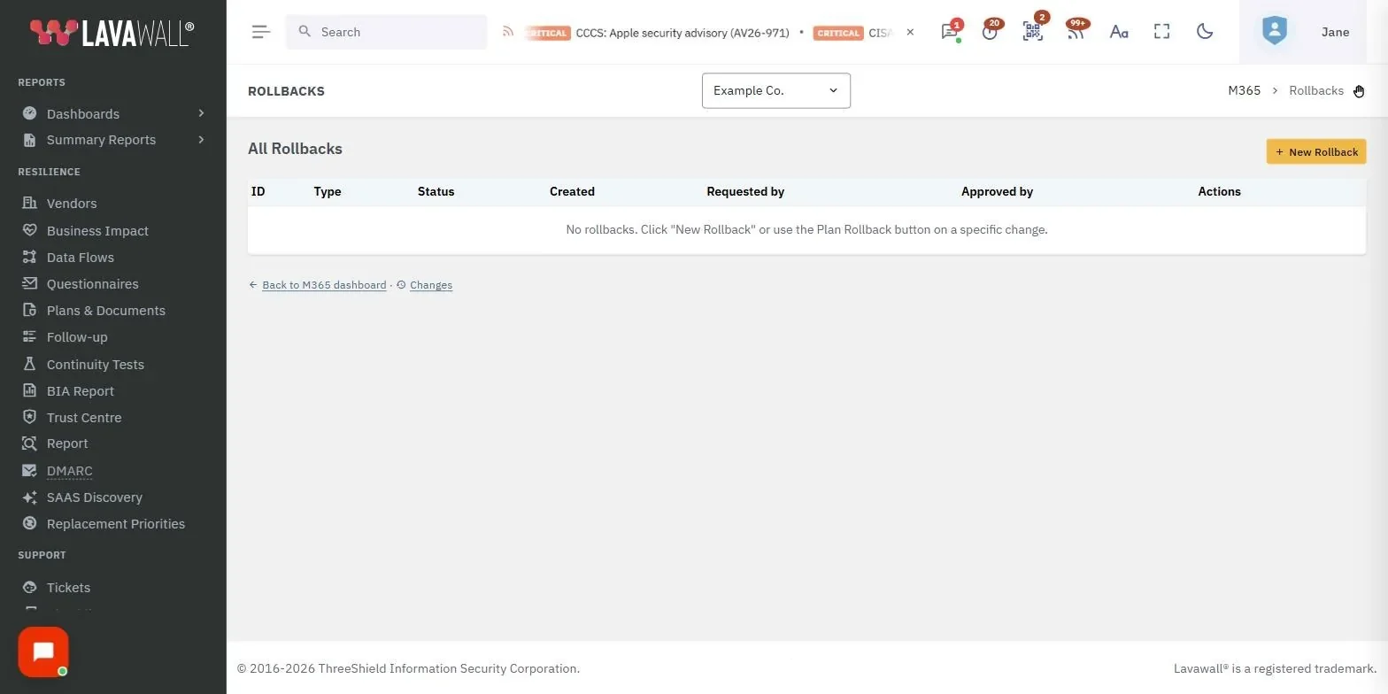Open the Jane user profile avatar

(x=1274, y=32)
